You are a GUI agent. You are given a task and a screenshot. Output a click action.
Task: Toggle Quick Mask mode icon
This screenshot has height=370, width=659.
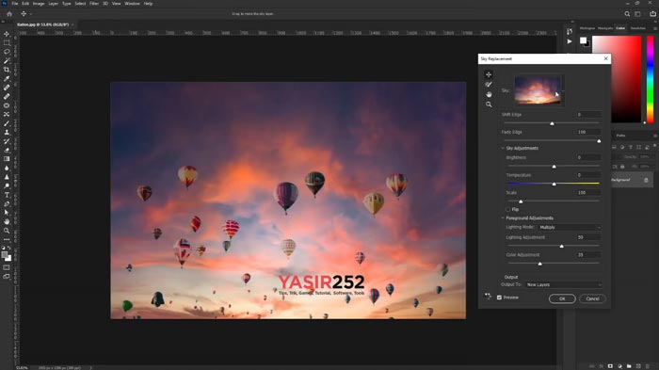tap(7, 267)
